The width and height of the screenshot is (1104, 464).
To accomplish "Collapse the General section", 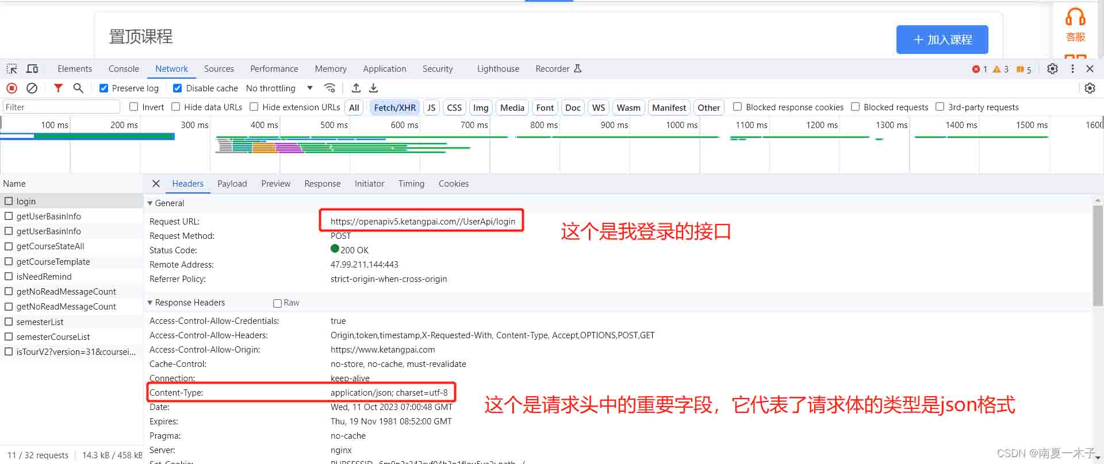I will tap(150, 203).
